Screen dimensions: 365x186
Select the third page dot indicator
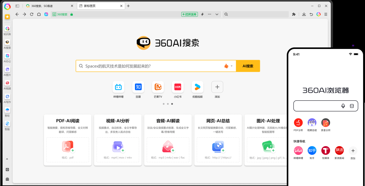point(172,104)
